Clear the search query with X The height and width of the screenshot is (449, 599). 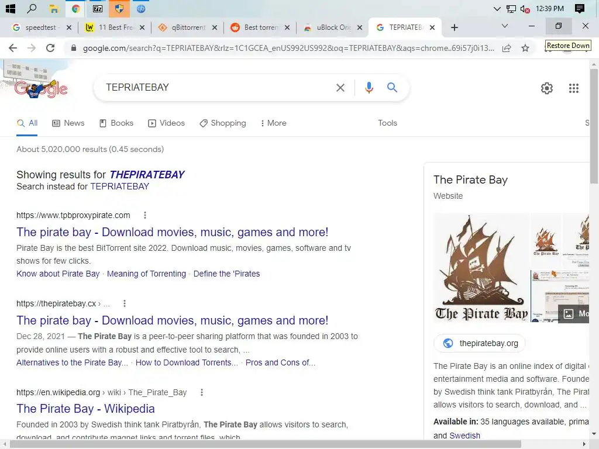(x=340, y=88)
